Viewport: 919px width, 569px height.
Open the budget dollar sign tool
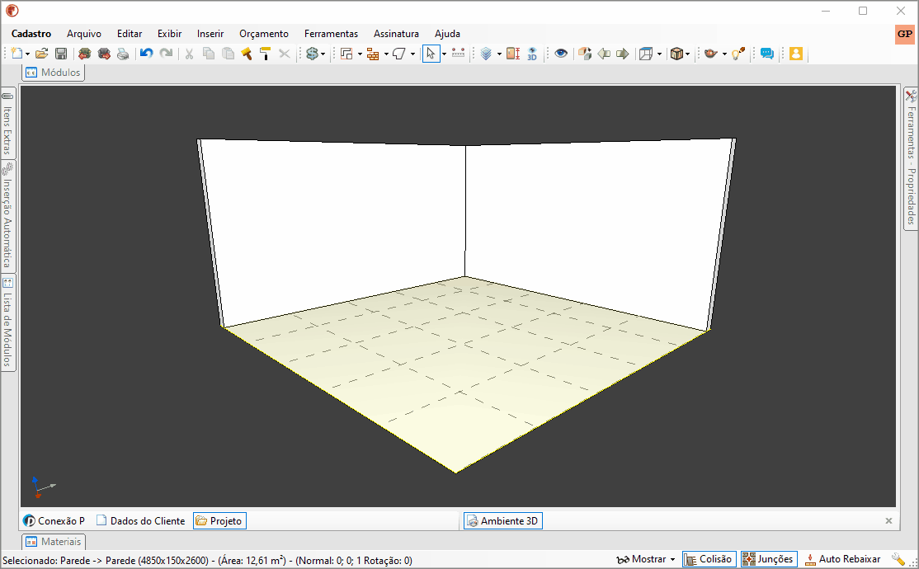point(313,54)
